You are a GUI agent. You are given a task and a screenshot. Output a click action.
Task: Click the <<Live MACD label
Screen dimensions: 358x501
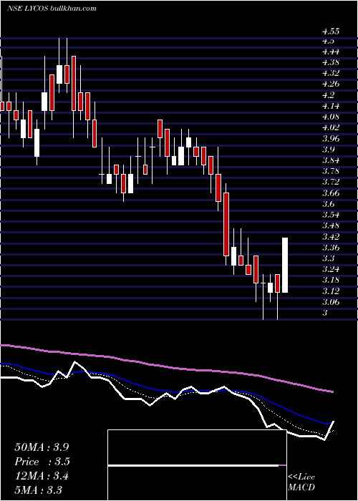[301, 482]
